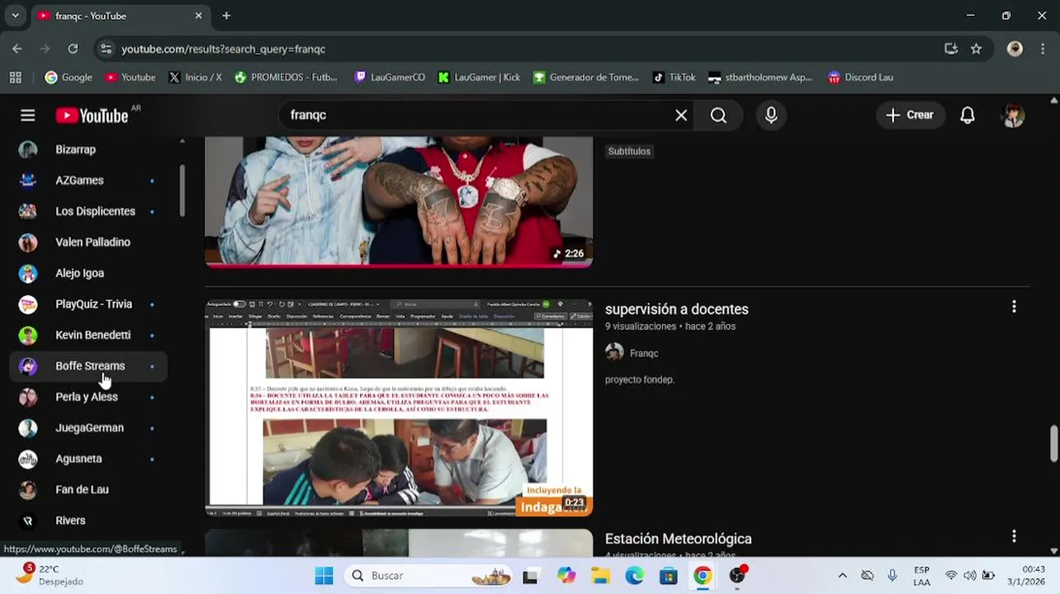This screenshot has height=594, width=1060.
Task: Open File Explorer from taskbar
Action: click(x=600, y=576)
